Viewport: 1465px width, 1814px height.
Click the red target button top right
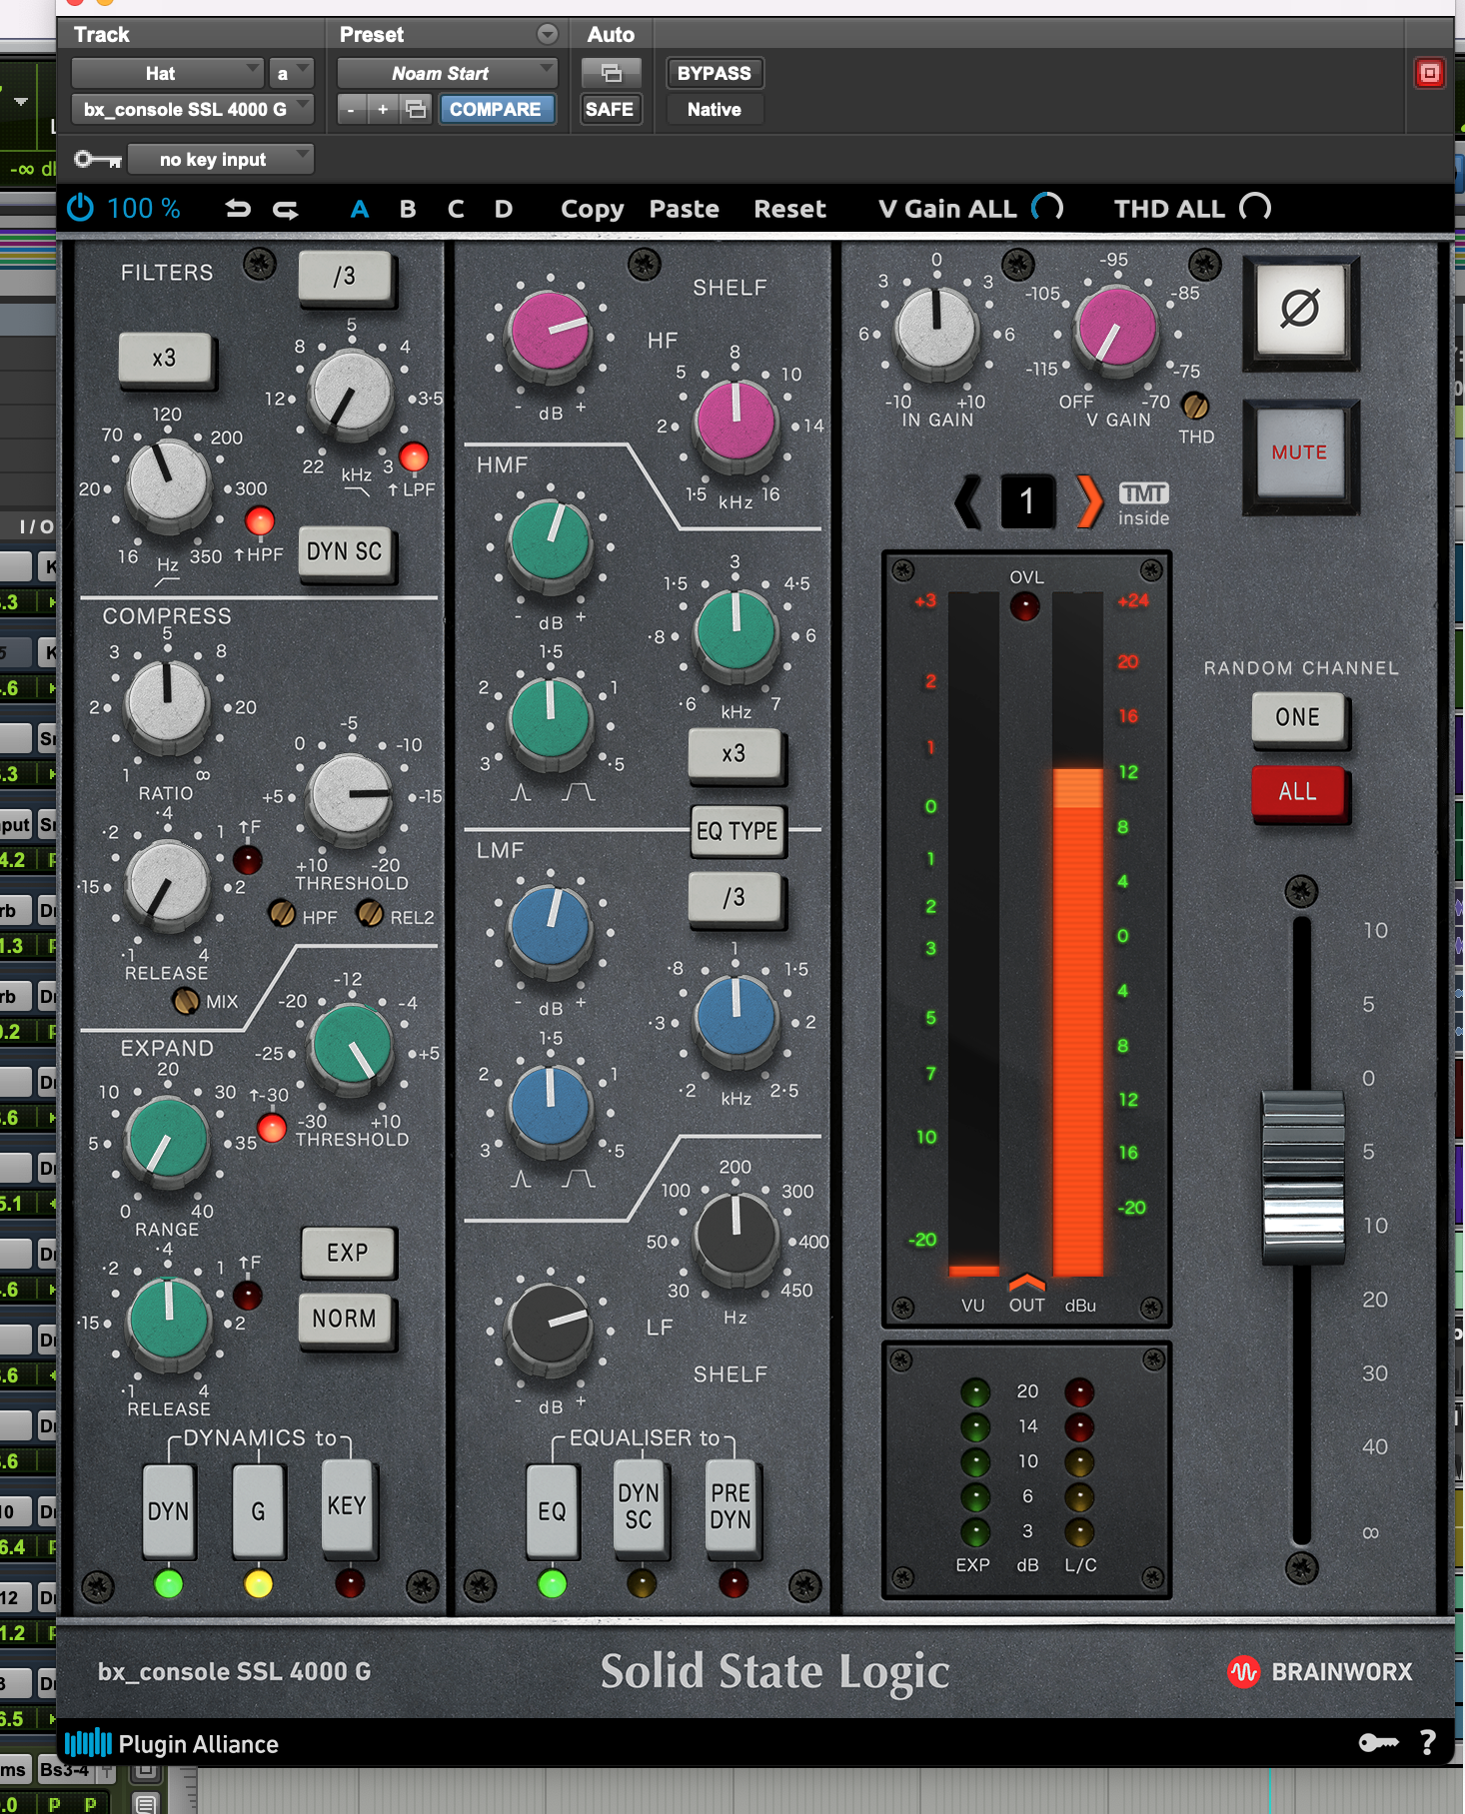click(x=1430, y=73)
